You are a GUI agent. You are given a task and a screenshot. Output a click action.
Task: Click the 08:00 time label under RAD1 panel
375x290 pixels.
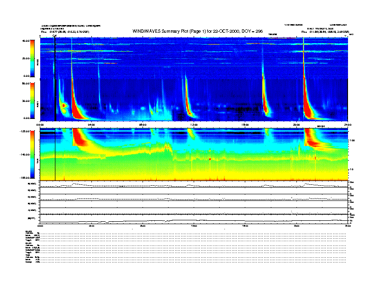coord(143,125)
